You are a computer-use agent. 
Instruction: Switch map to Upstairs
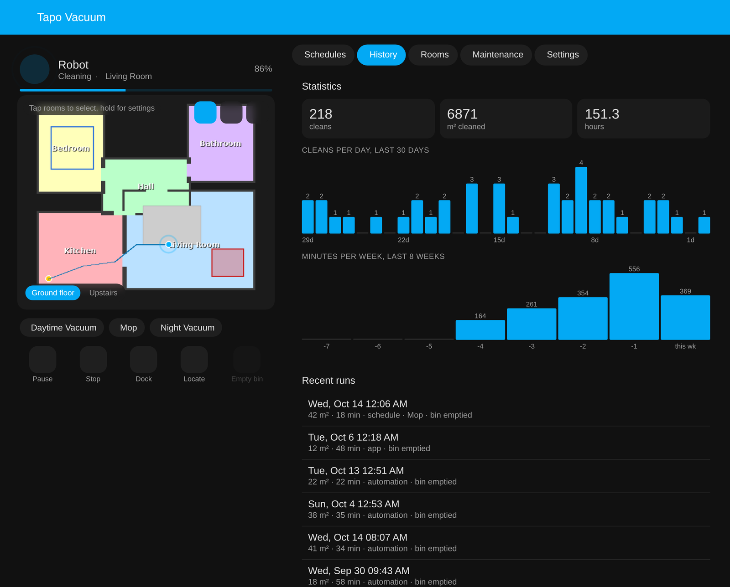[x=103, y=293]
